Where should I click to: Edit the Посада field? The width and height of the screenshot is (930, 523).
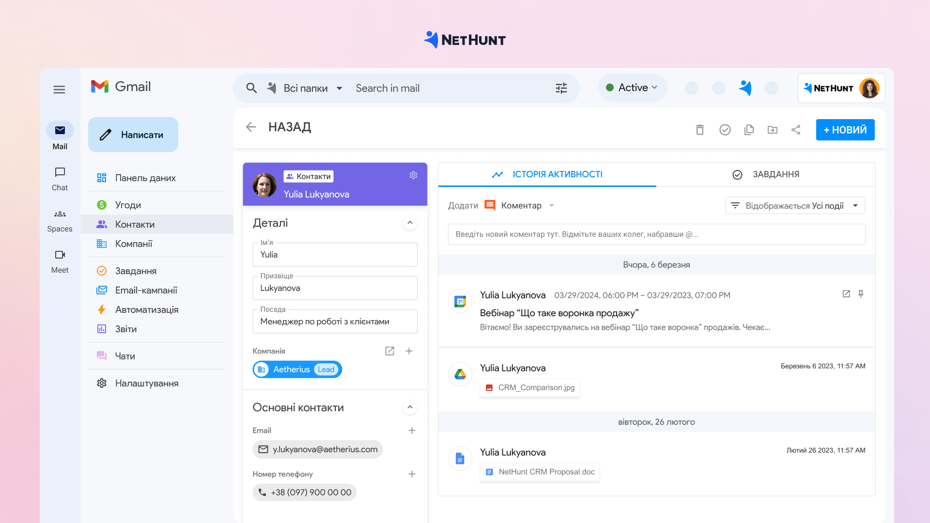click(335, 322)
